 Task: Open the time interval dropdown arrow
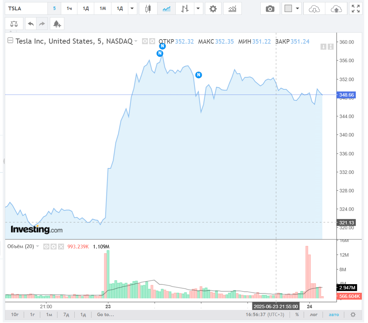(132, 9)
